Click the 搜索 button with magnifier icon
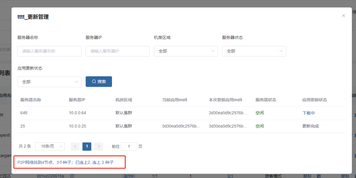The height and width of the screenshot is (178, 356). (x=99, y=81)
